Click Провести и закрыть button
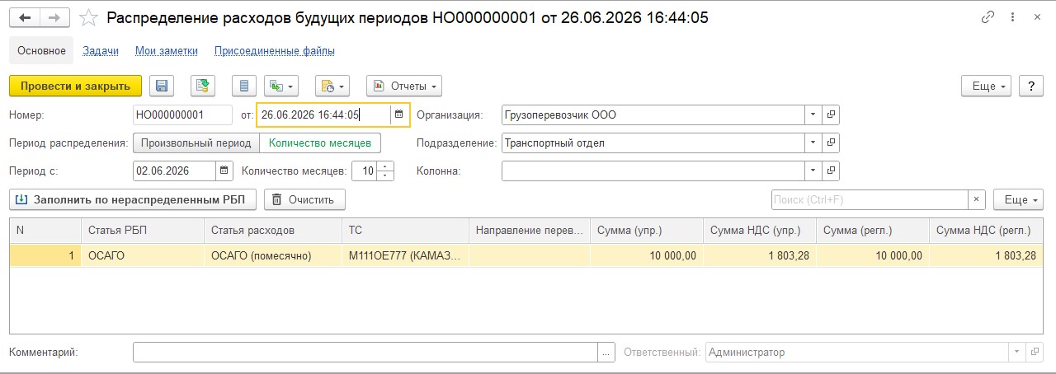This screenshot has height=374, width=1056. coord(75,86)
